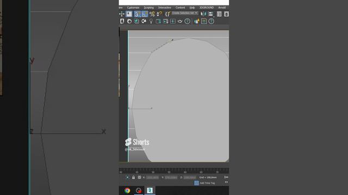Image resolution: width=348 pixels, height=195 pixels.
Task: Click the X coordinate field
Action: (x=152, y=178)
